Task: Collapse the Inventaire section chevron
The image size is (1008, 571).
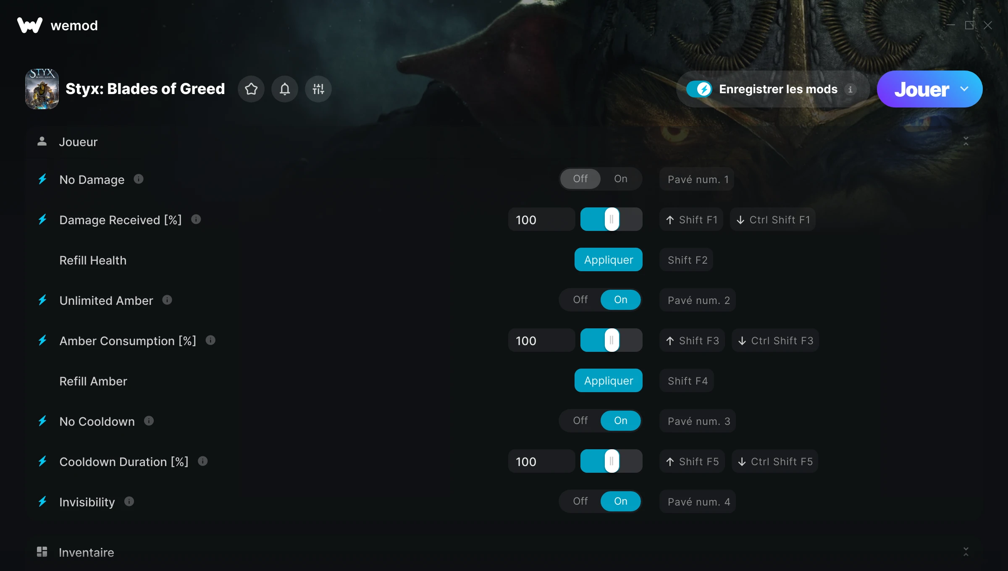Action: (x=966, y=552)
